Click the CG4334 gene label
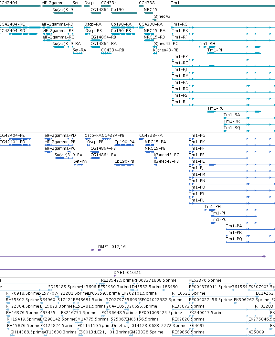The image size is (275, 337). (x=109, y=3)
